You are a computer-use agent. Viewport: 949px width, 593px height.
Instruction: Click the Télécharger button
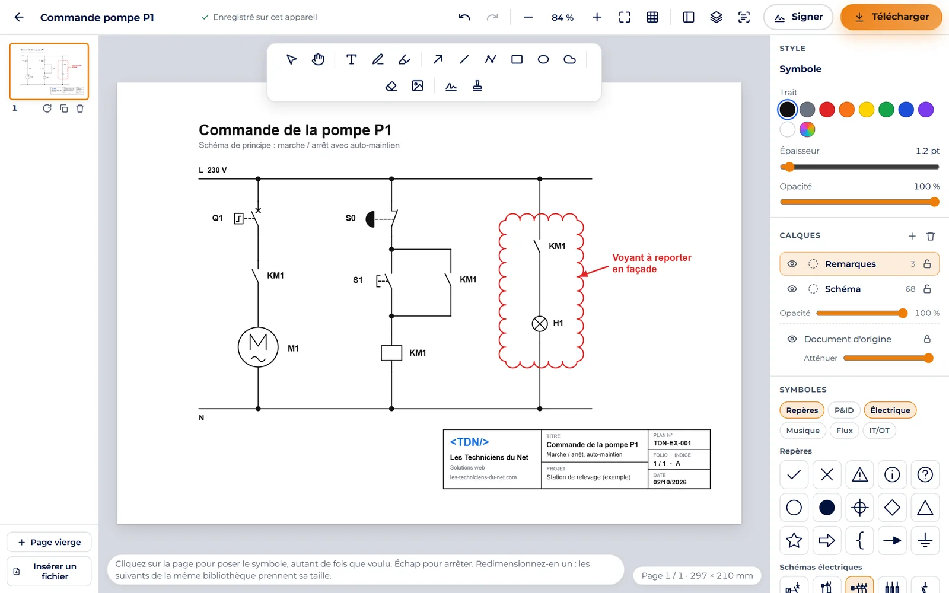(891, 17)
